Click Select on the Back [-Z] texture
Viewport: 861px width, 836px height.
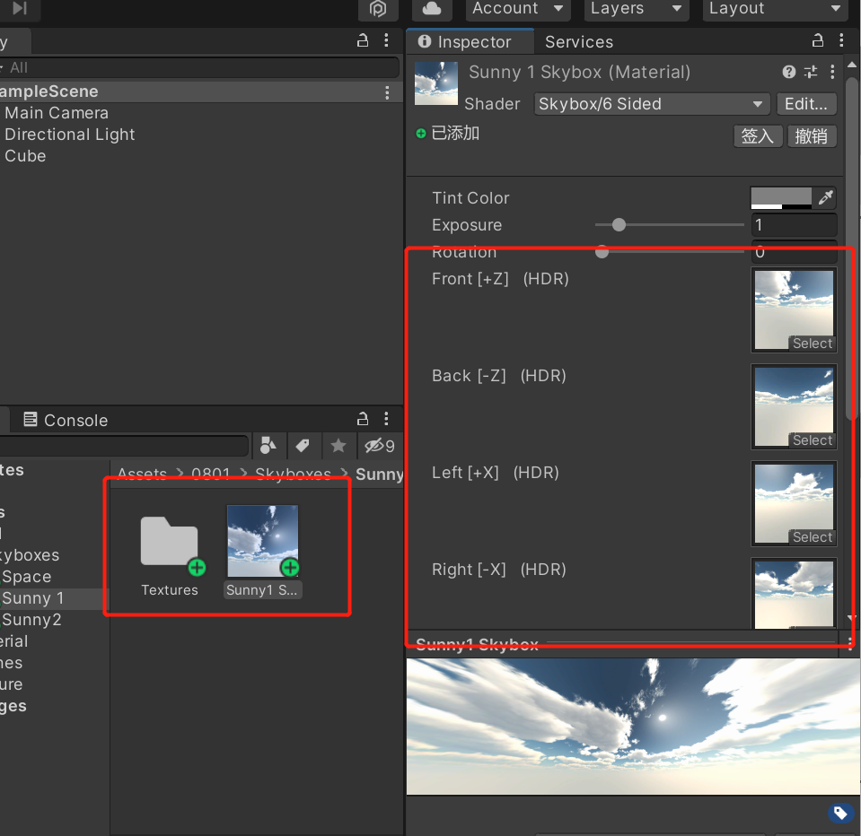click(x=812, y=440)
